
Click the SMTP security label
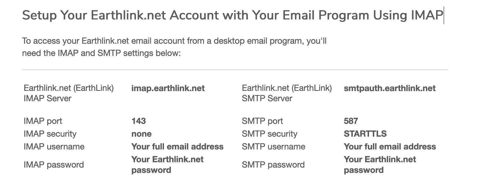(269, 134)
